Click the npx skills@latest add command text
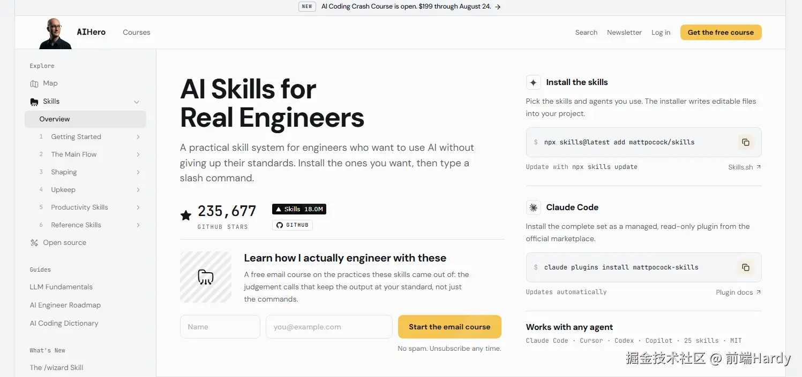Screen dimensions: 802x377 (619, 142)
